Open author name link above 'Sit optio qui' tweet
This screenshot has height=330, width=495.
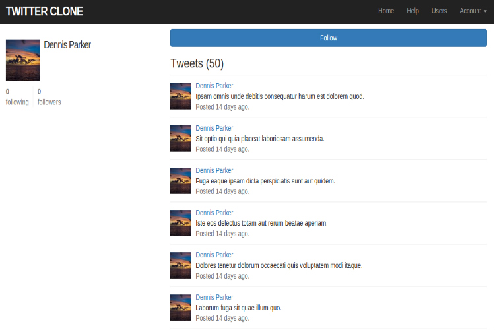pyautogui.click(x=214, y=128)
